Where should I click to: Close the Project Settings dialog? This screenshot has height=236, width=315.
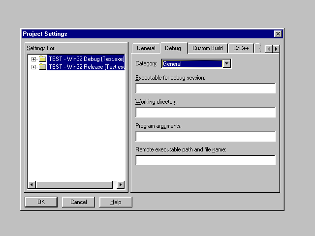pos(278,34)
